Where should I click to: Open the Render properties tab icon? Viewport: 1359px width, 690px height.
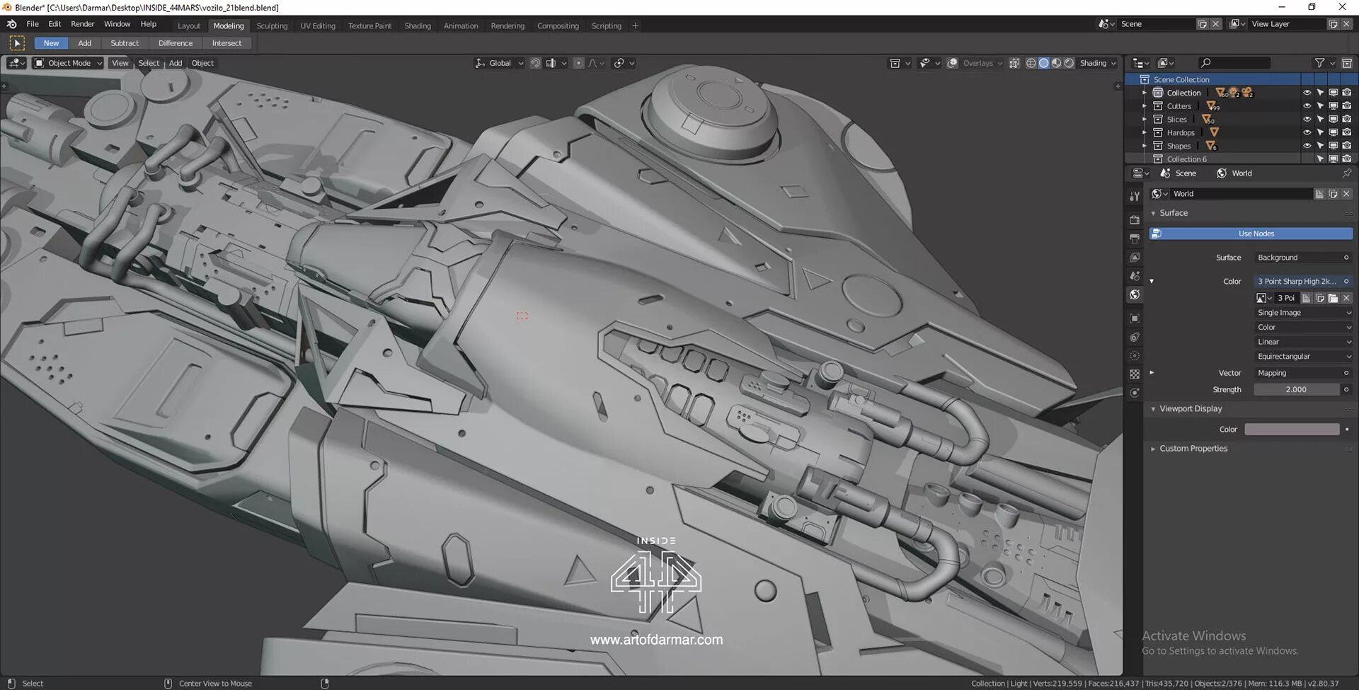[x=1135, y=220]
